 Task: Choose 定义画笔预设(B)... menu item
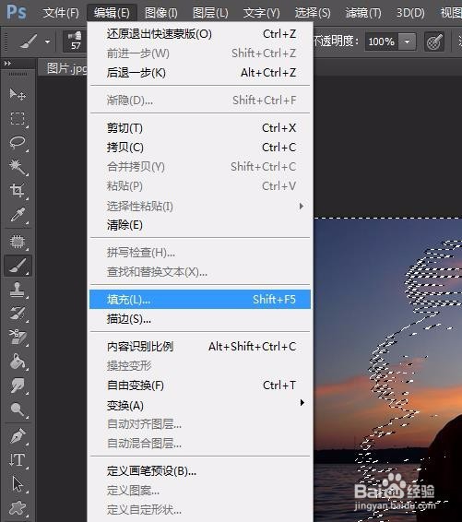point(200,470)
